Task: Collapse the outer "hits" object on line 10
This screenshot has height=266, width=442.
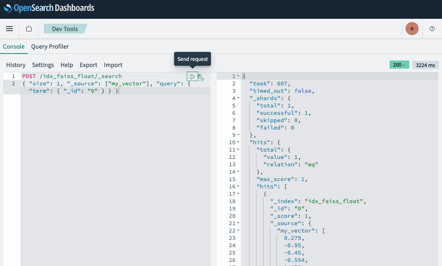Action: [238, 142]
